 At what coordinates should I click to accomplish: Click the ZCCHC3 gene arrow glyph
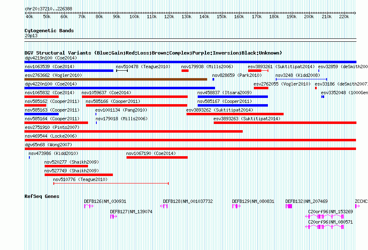point(357,206)
